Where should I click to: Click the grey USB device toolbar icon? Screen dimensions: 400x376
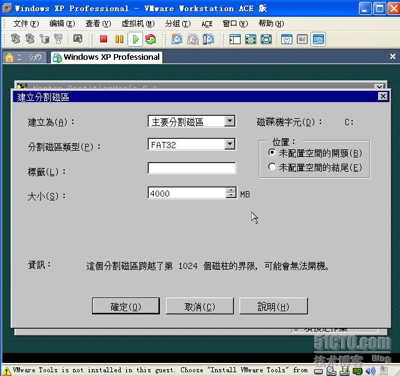coord(58,39)
